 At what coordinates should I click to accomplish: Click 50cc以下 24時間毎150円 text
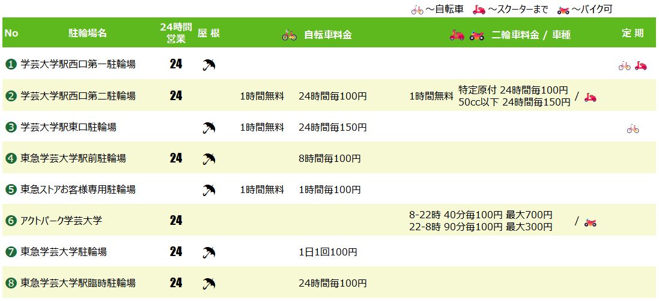(x=515, y=101)
